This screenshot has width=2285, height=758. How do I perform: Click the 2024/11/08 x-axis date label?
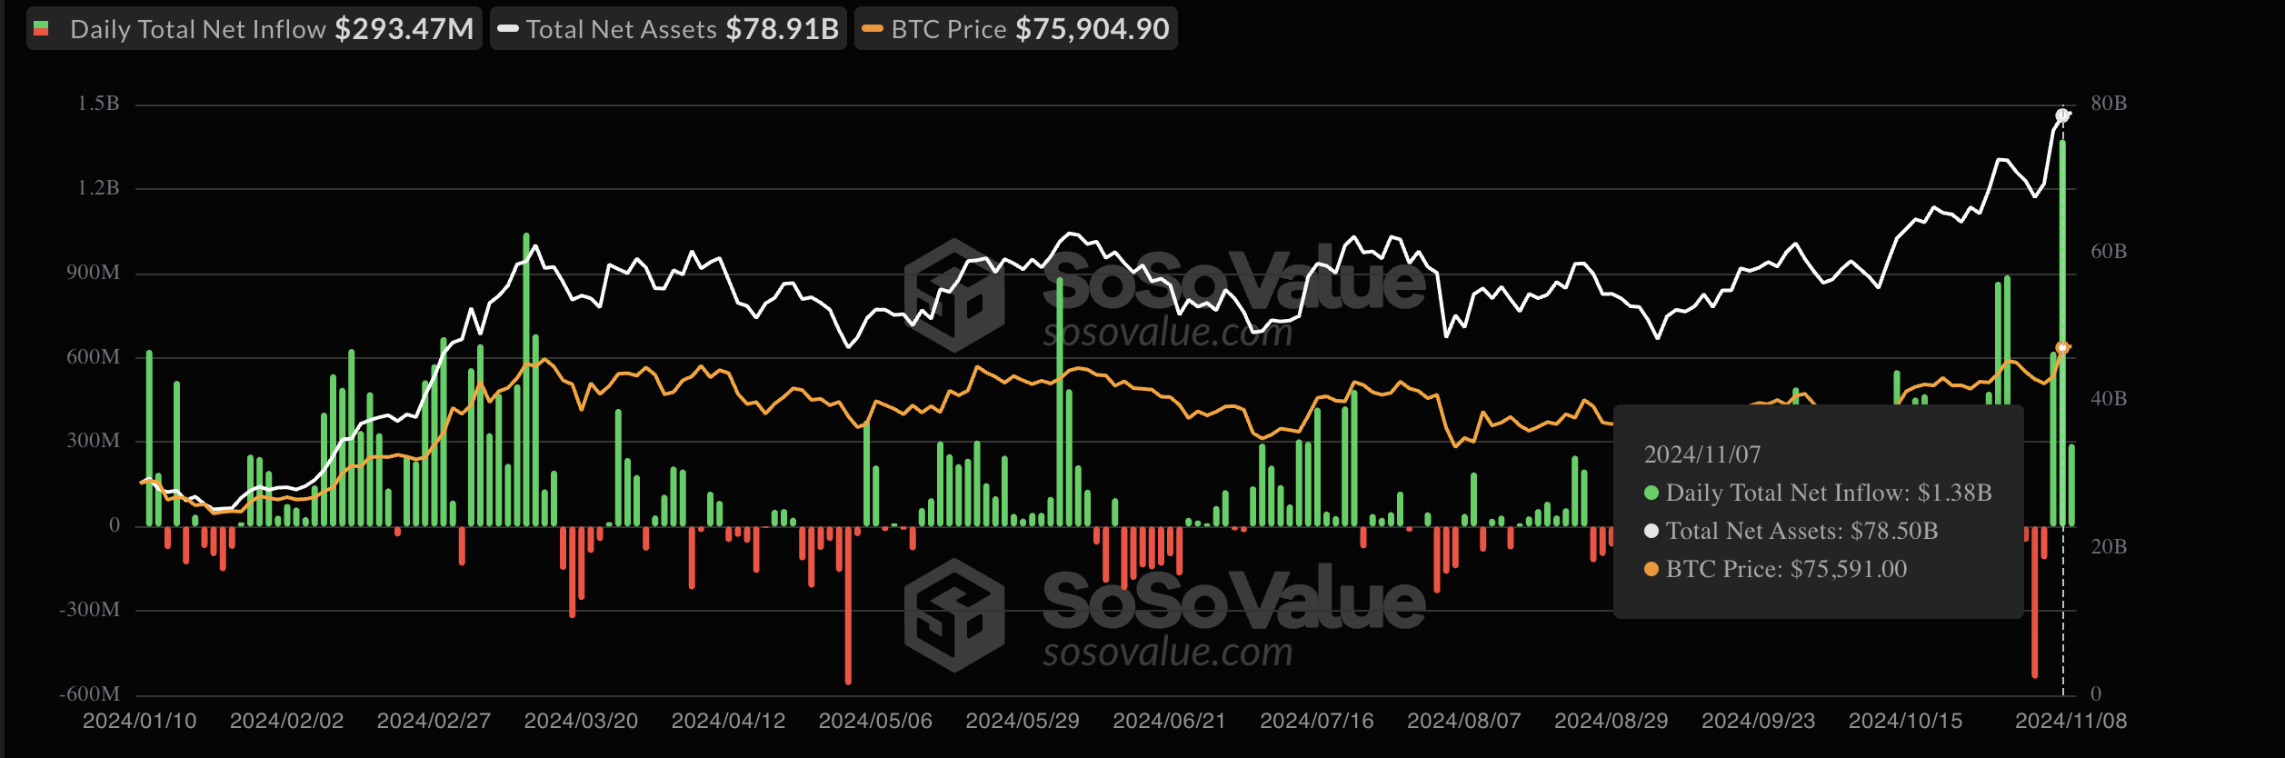pyautogui.click(x=2070, y=721)
